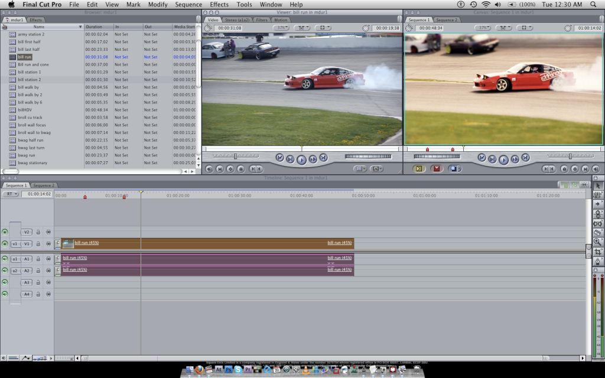
Task: Open Viewer playhead sync popup
Action: tap(302, 28)
